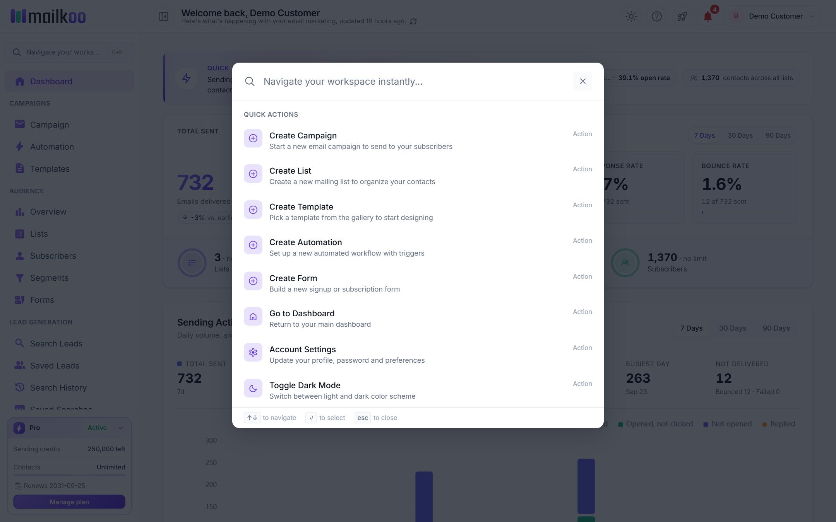Click the Create Form plus icon

253,281
